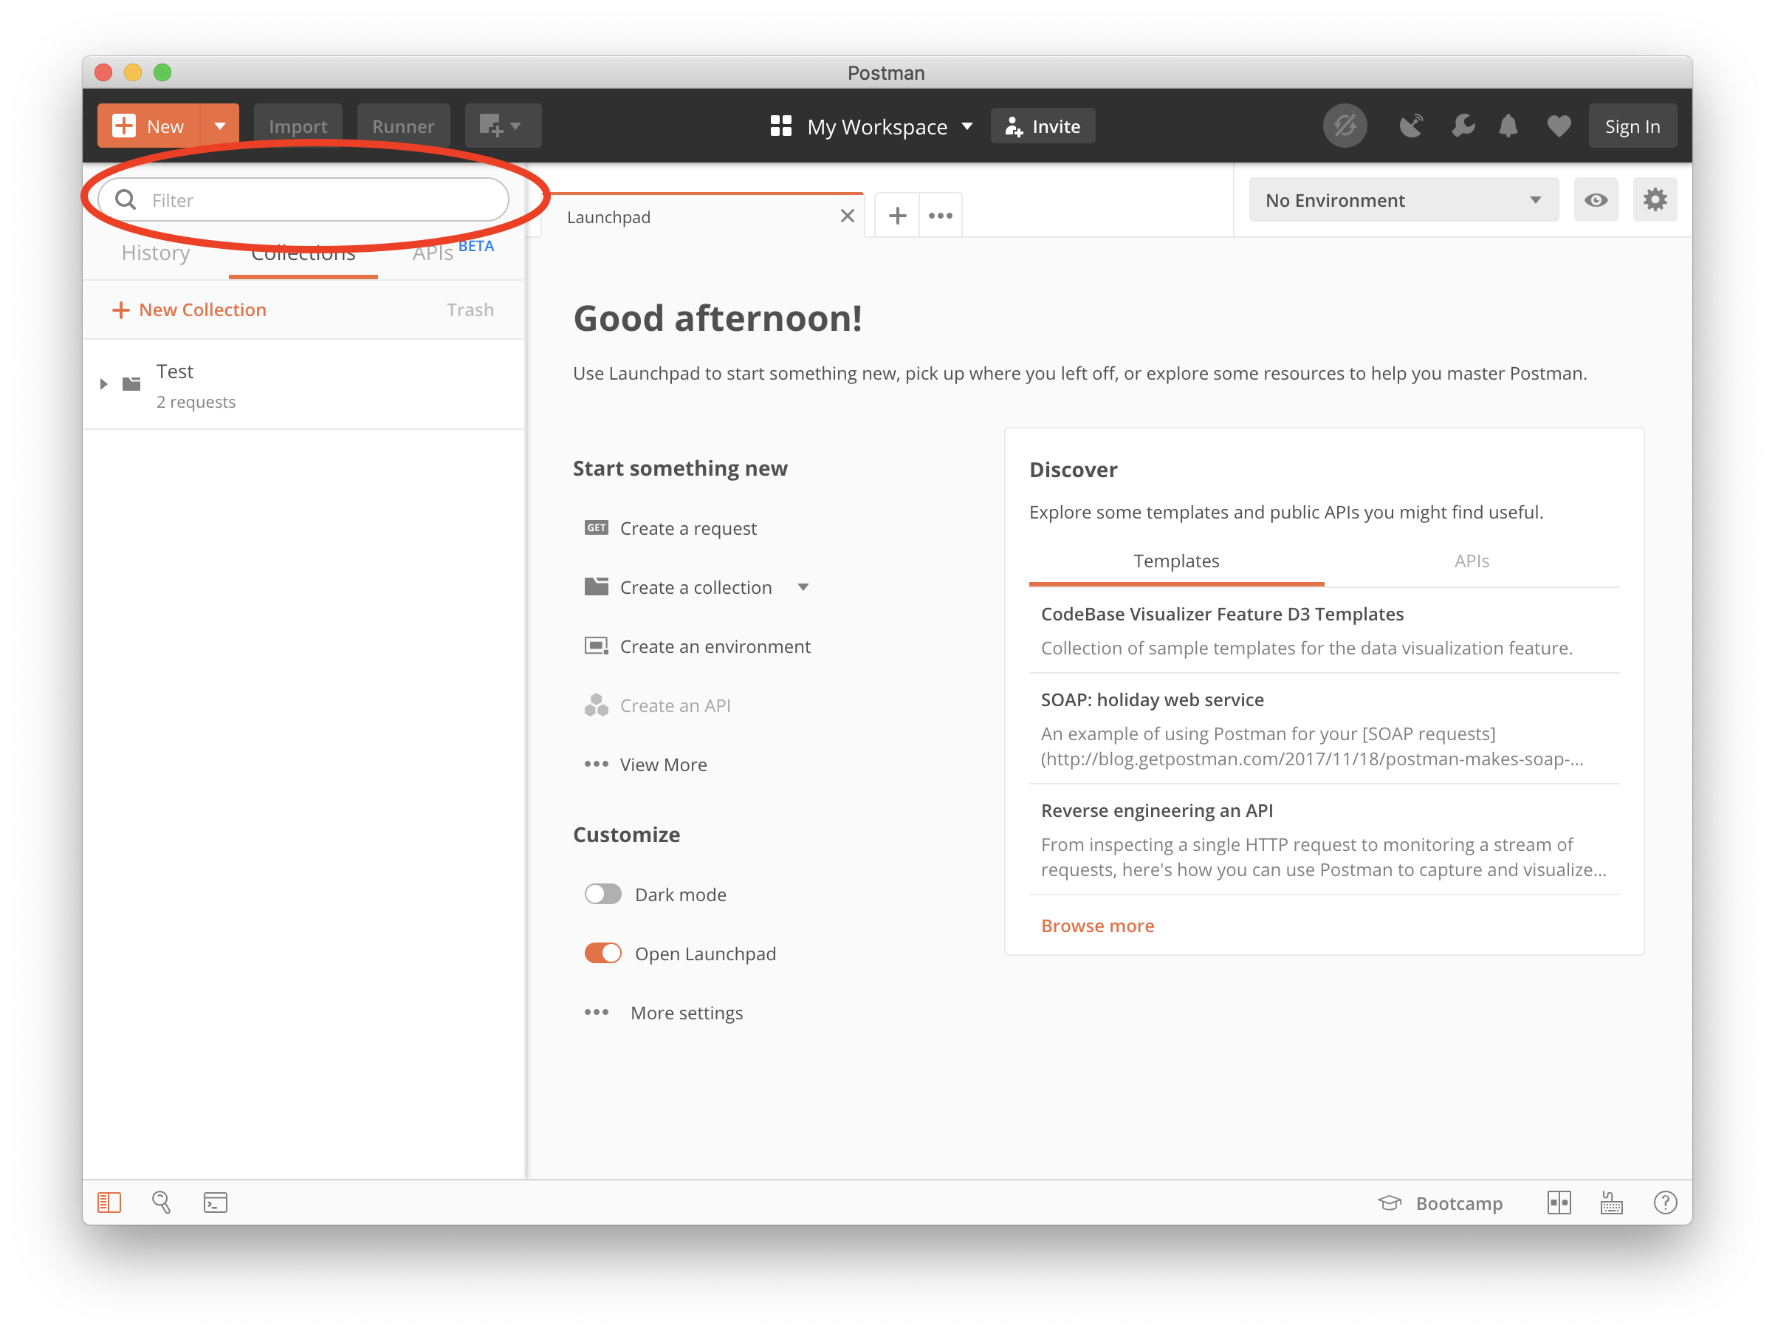This screenshot has height=1334, width=1775.
Task: Open the notifications bell icon
Action: click(x=1508, y=126)
